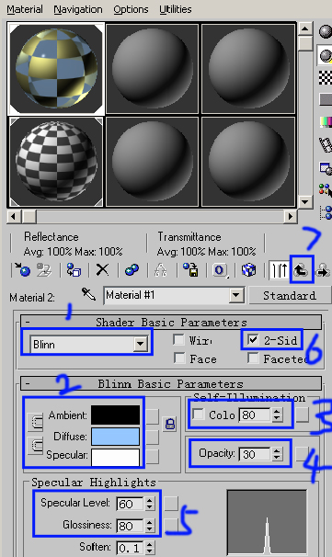Click the Soften spinner arrows

coord(150,548)
